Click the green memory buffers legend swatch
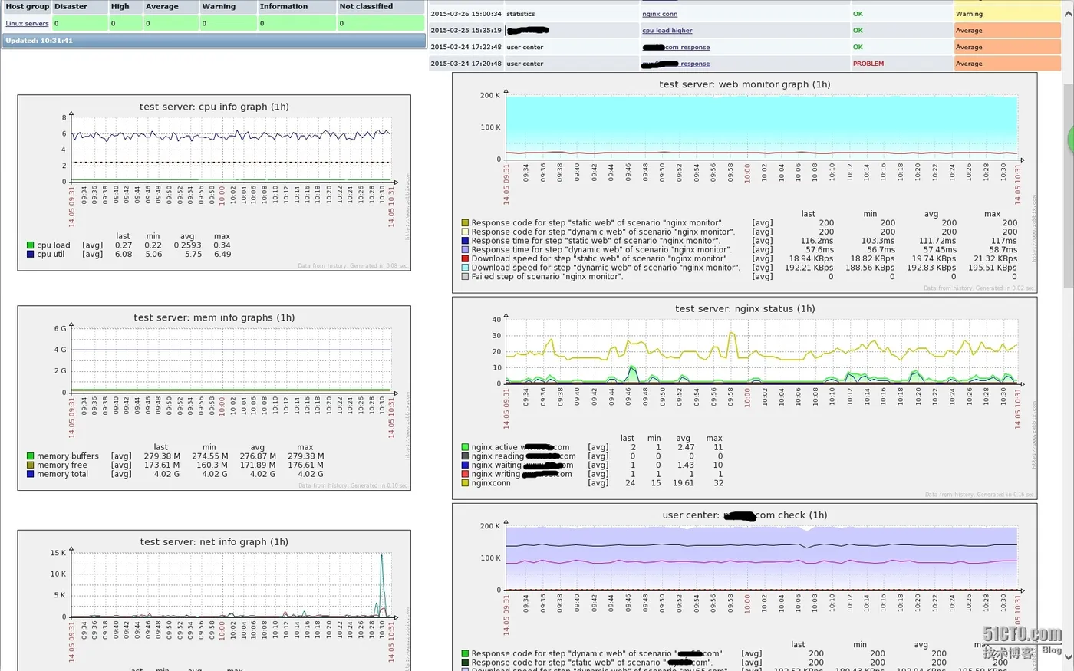The image size is (1074, 671). 31,456
